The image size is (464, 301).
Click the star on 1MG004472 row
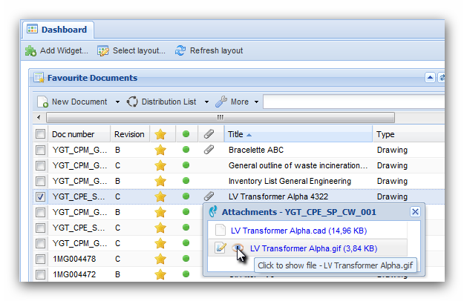(160, 274)
